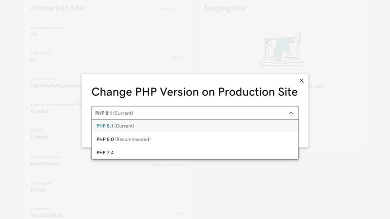Expand the Actions dropdown menu
The width and height of the screenshot is (390, 219).
pyautogui.click(x=171, y=9)
